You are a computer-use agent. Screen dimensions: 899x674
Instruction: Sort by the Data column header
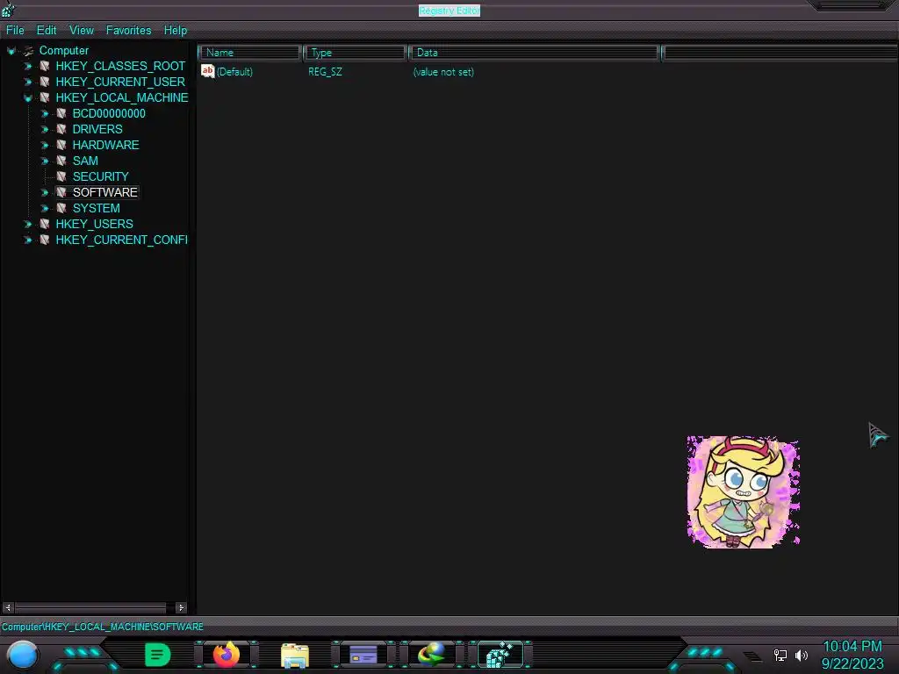[x=534, y=53]
